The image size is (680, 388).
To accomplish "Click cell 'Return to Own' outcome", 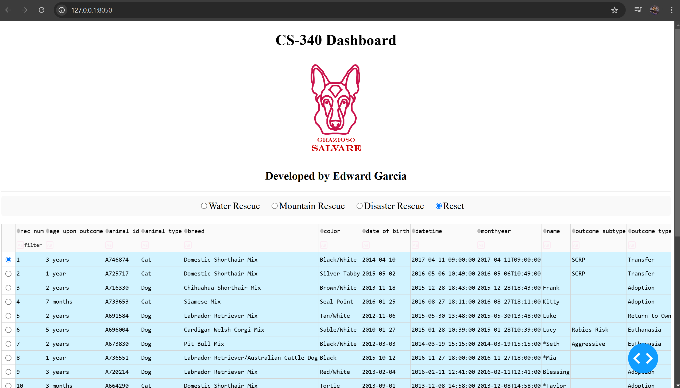I will [x=649, y=316].
